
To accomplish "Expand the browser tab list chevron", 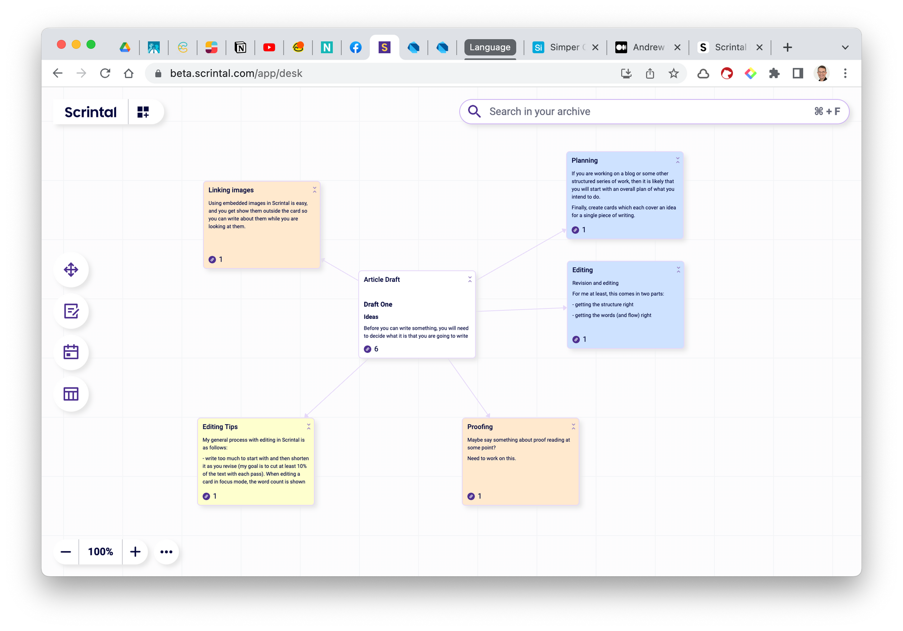I will click(845, 47).
